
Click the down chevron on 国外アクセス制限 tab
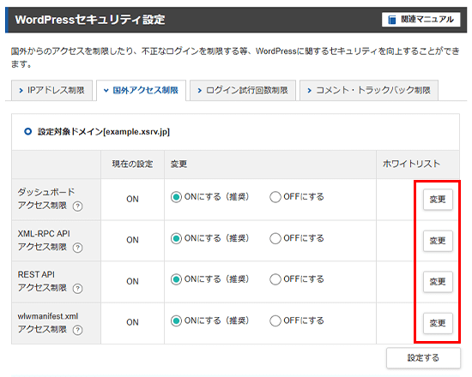click(106, 90)
